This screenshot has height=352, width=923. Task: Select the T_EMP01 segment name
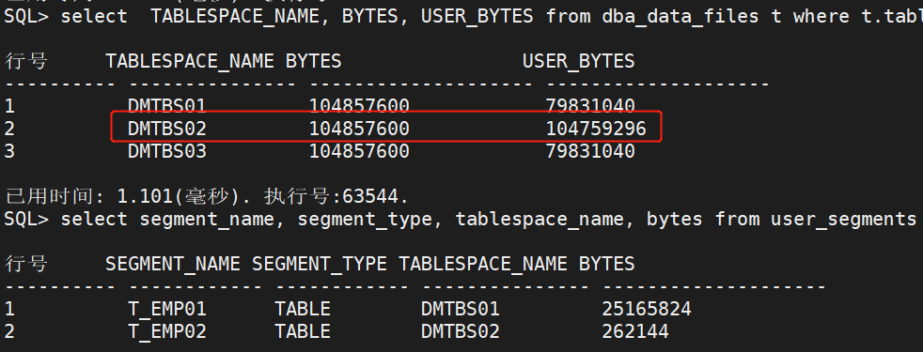point(167,309)
